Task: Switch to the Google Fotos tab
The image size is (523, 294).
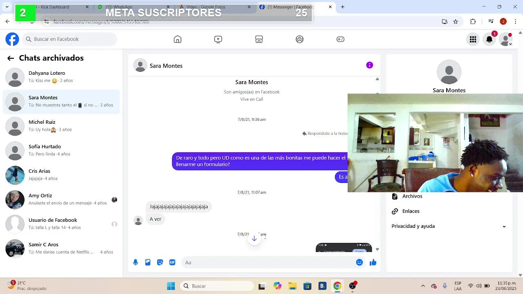Action: point(215,7)
